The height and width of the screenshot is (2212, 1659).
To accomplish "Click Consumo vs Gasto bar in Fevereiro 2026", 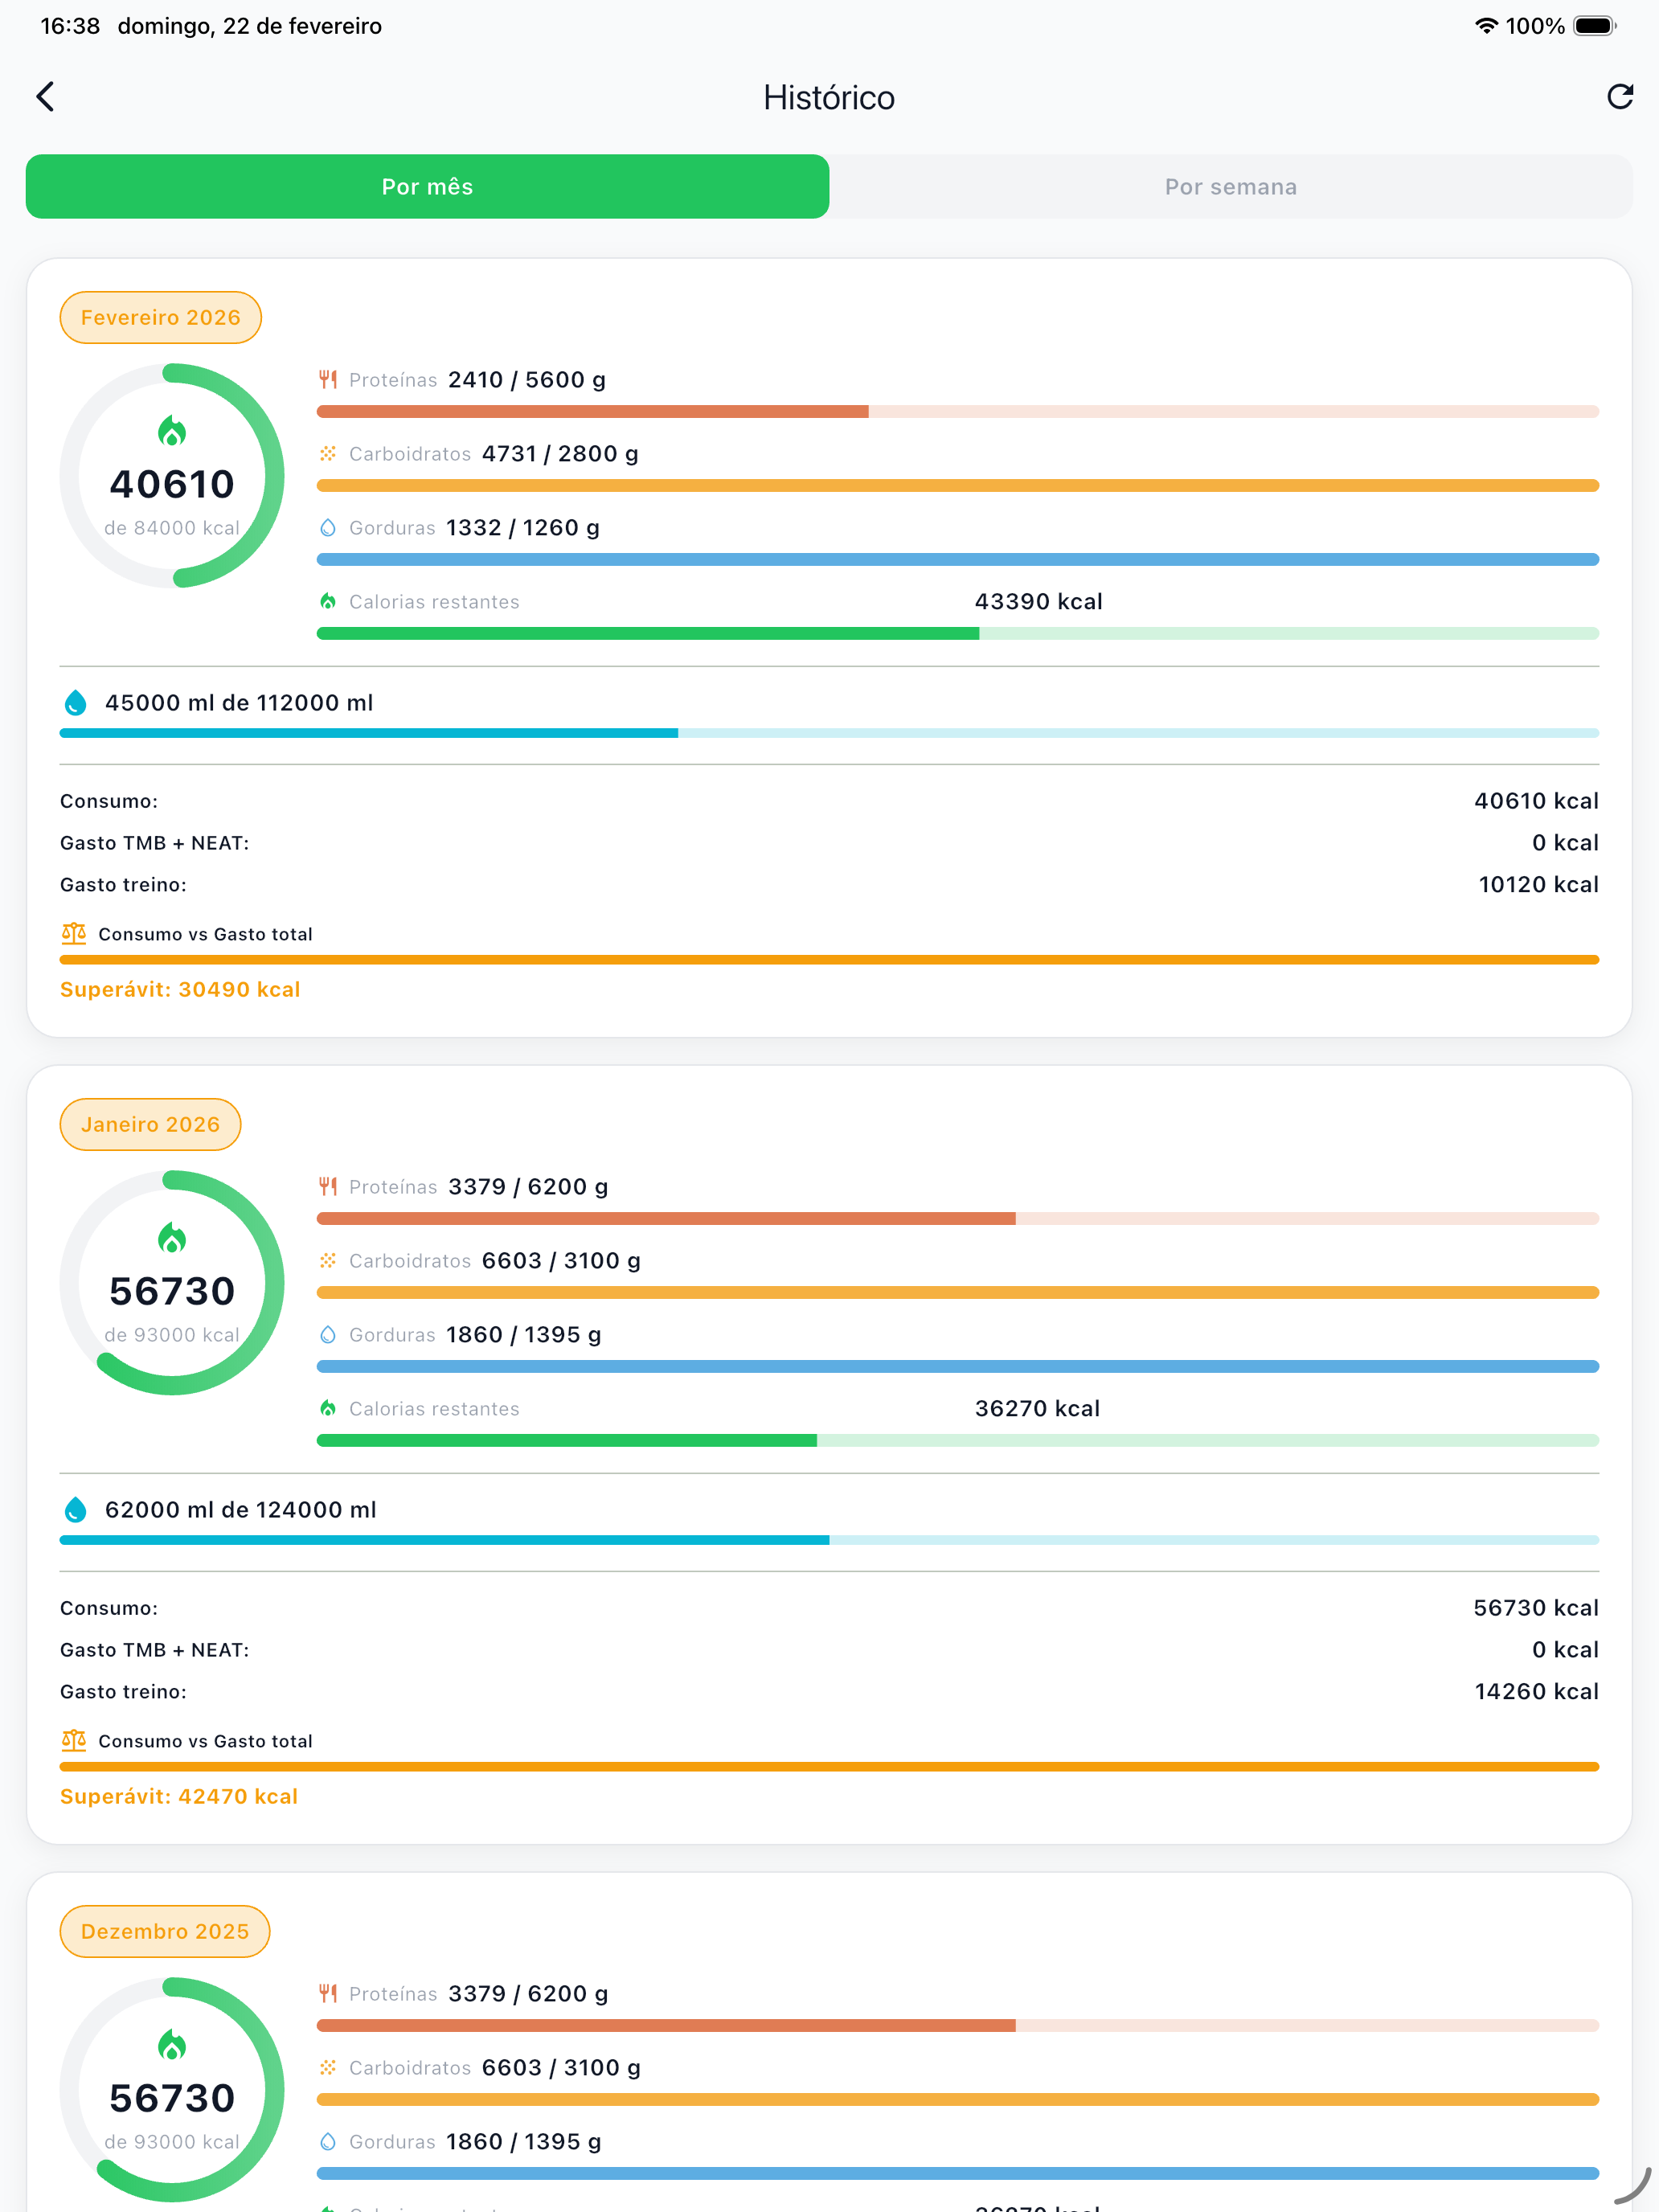I will [x=829, y=960].
